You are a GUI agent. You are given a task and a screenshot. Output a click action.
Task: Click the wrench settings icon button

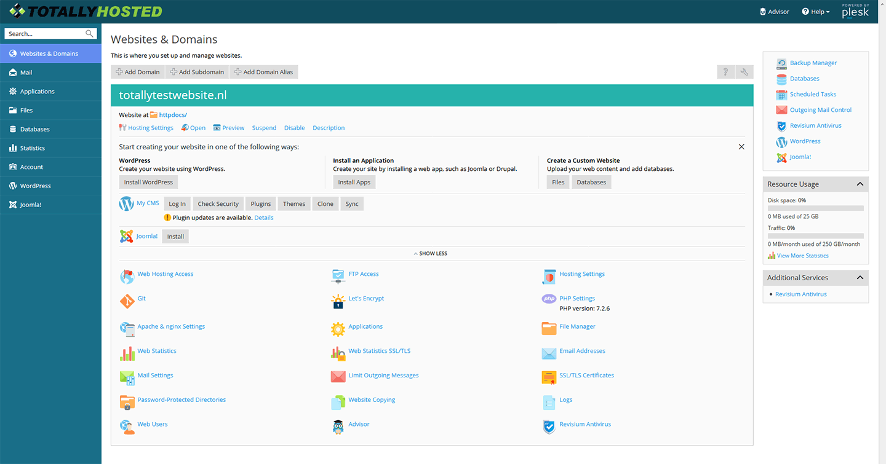click(x=744, y=72)
